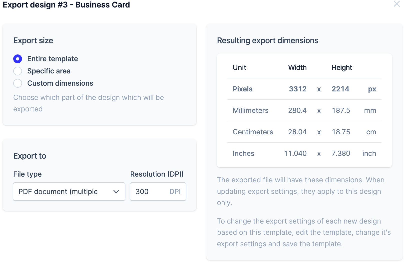Close the Export design dialog

pyautogui.click(x=397, y=4)
